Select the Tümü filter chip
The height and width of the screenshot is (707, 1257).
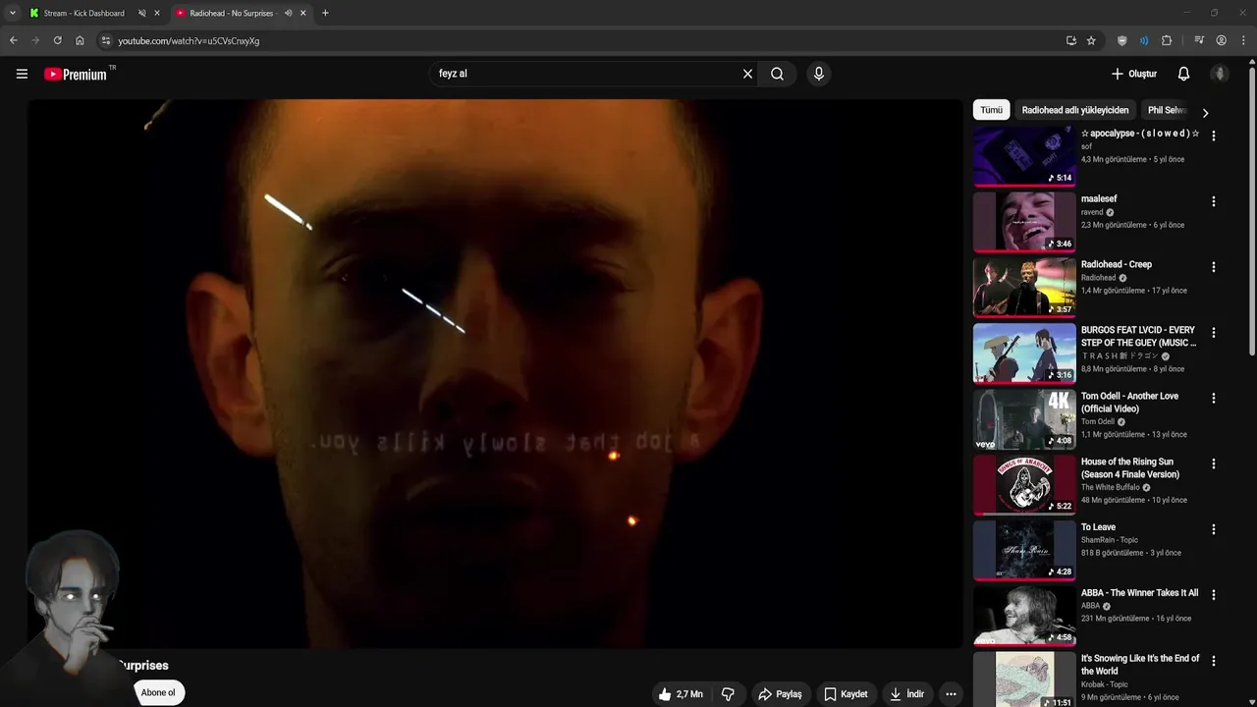[x=991, y=110]
